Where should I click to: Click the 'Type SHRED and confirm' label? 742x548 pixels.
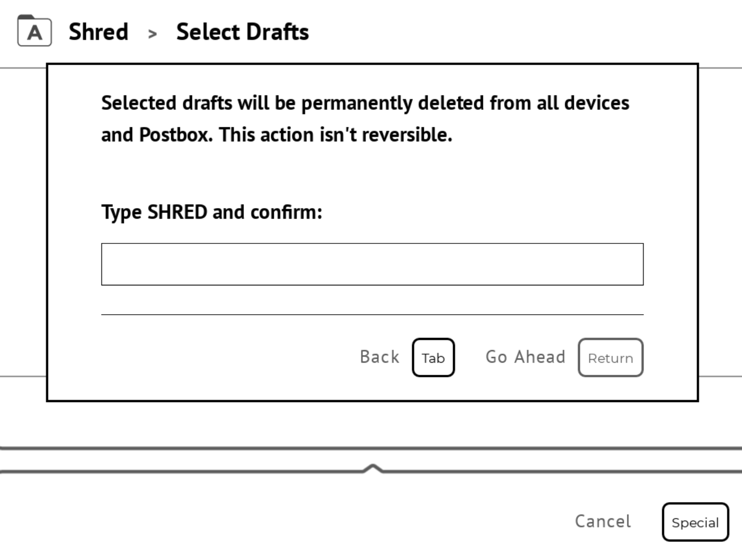(212, 212)
